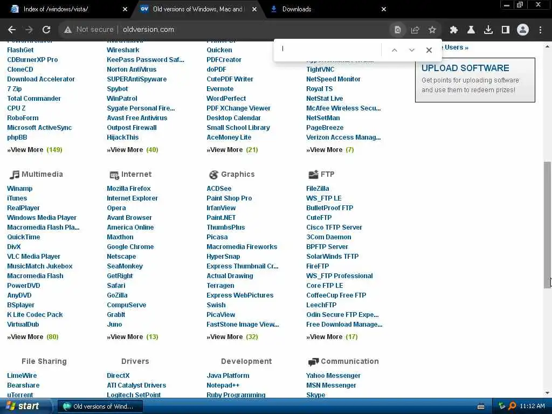This screenshot has height=414, width=552.
Task: Expand View More (149) utilities list
Action: pyautogui.click(x=34, y=150)
